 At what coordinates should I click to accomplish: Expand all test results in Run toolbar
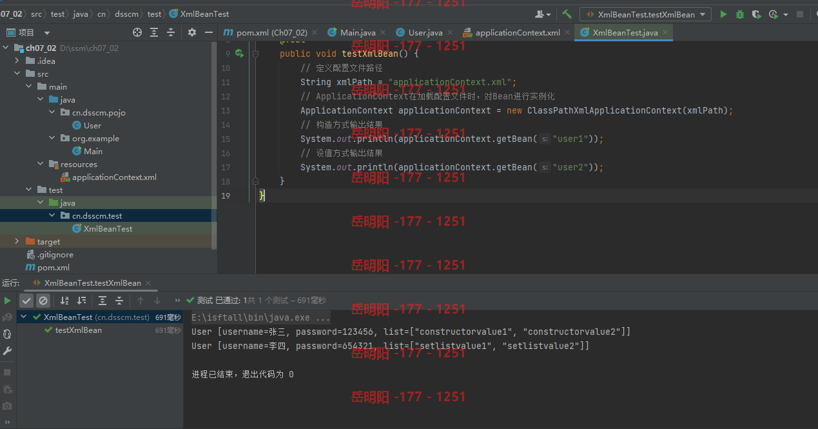pos(102,301)
